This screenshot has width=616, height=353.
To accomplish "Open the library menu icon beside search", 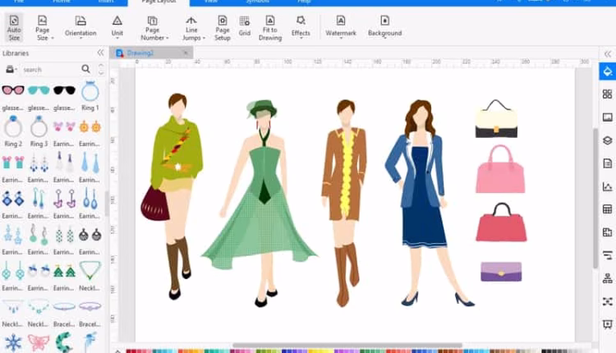I will [11, 70].
